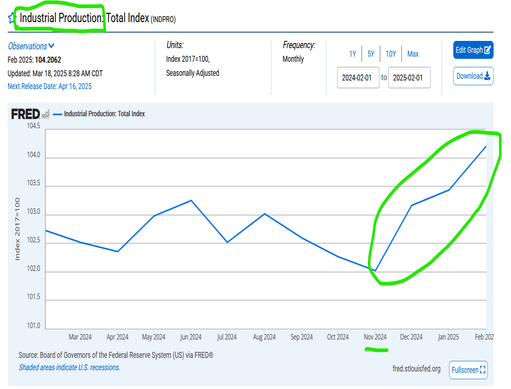
Task: Click the FRED logo in chart
Action: tap(31, 114)
